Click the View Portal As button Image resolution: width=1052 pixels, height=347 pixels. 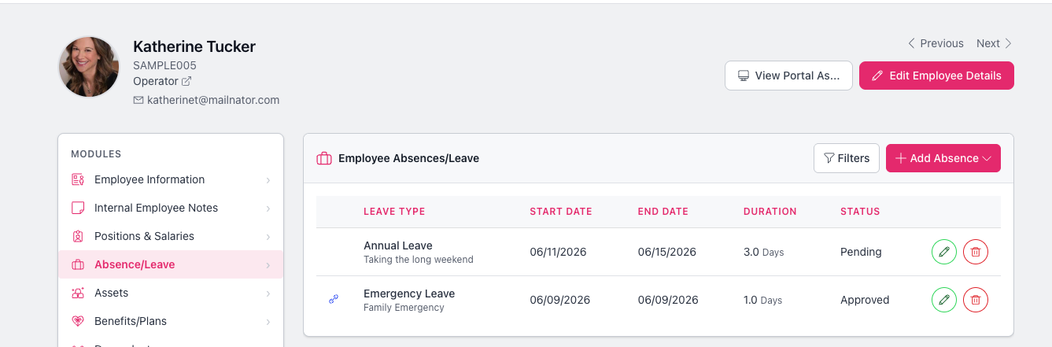[x=788, y=76]
